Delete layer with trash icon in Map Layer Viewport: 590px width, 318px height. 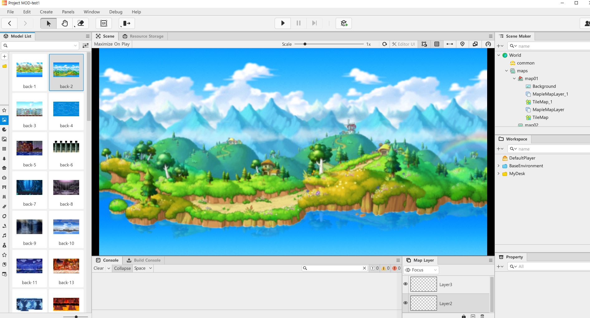(482, 316)
